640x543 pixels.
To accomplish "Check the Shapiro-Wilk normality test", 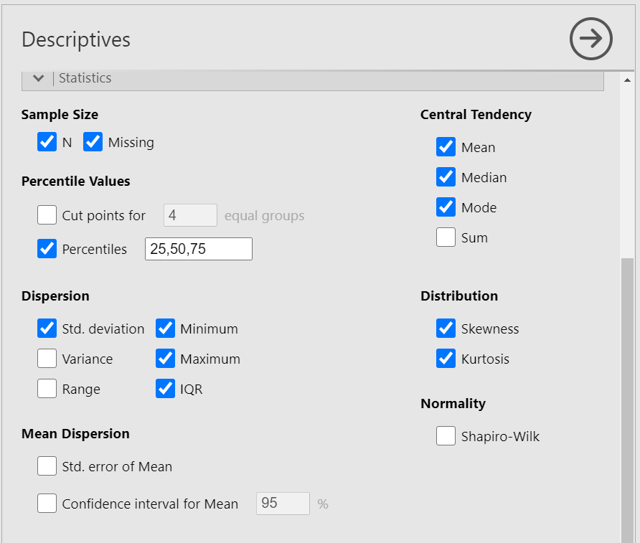I will 446,436.
